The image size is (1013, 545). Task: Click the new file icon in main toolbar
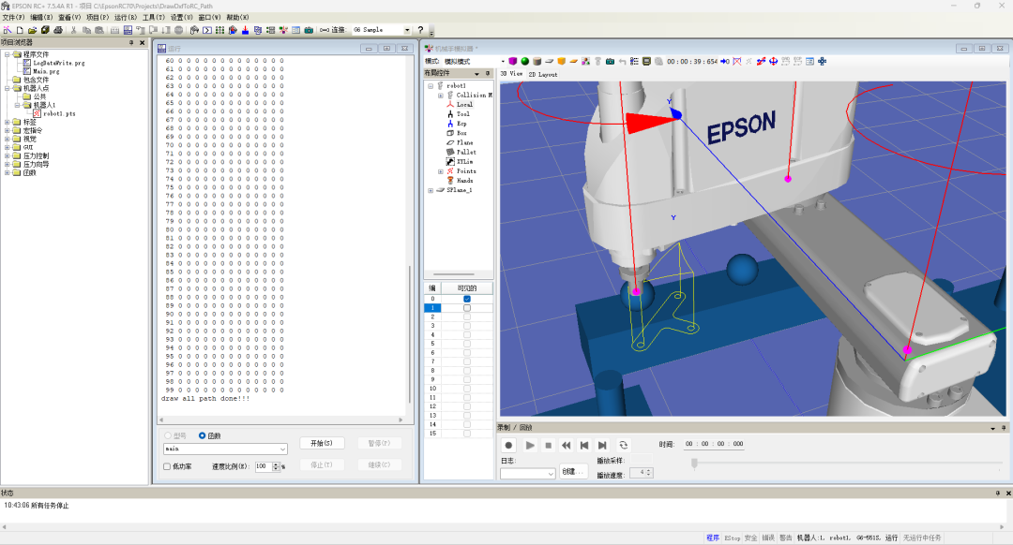click(20, 30)
